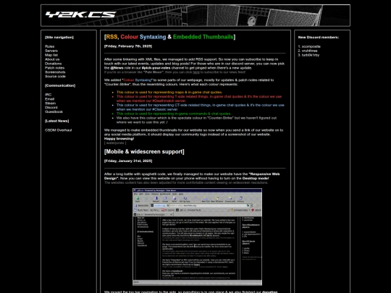Click the Y2K.CS site logo
Screen dimensions: 391x293
coord(81,14)
